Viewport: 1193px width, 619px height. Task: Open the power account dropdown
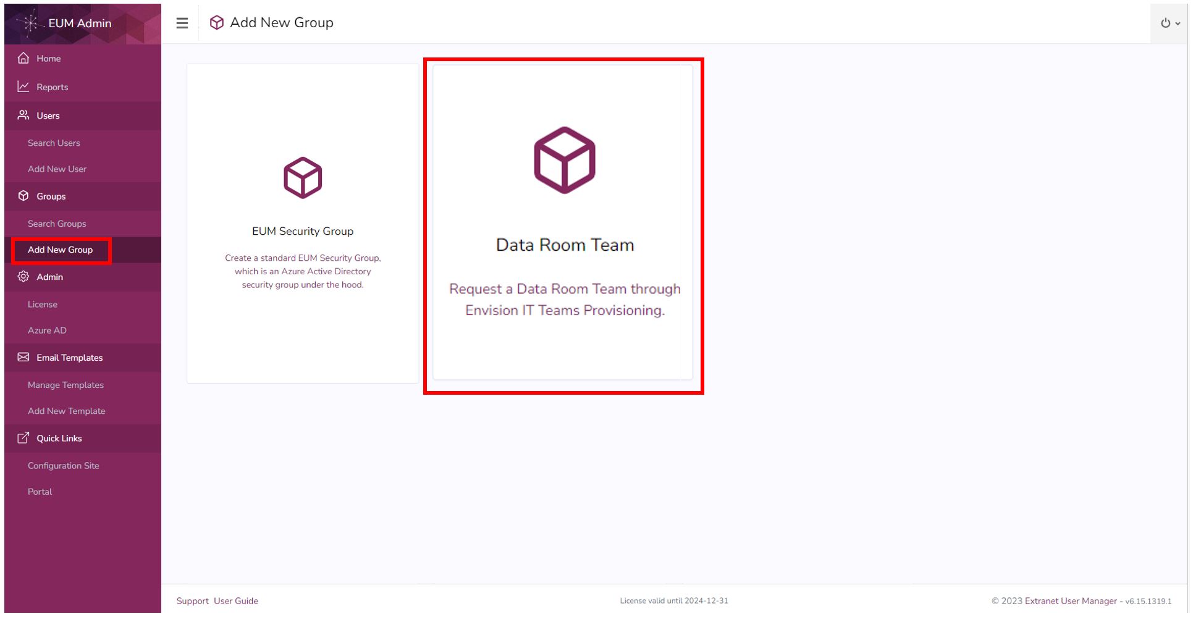[1170, 23]
